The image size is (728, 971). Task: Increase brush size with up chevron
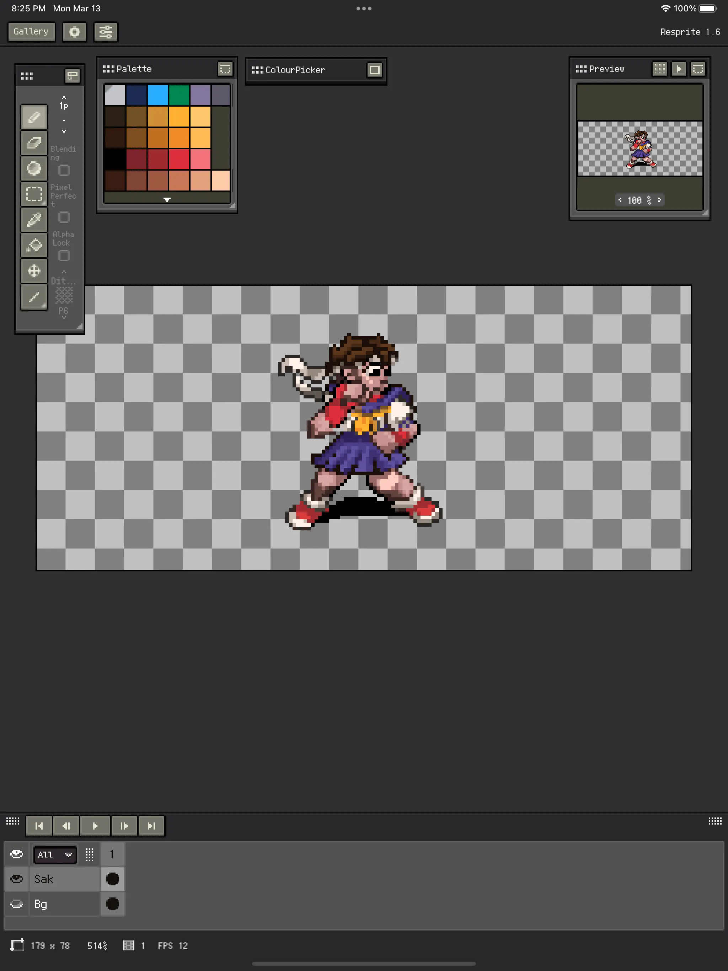(x=64, y=97)
